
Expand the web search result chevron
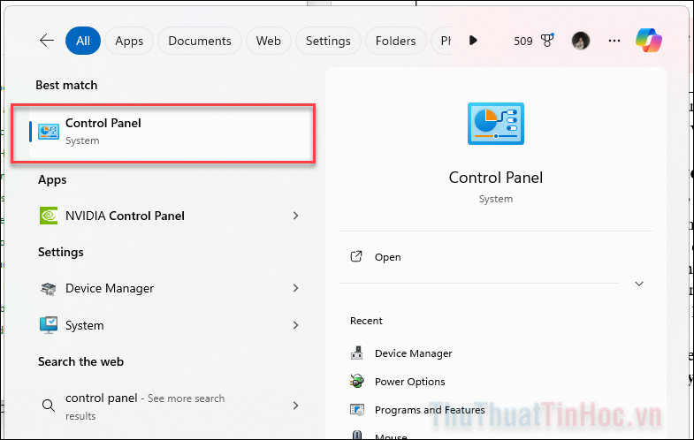click(295, 406)
